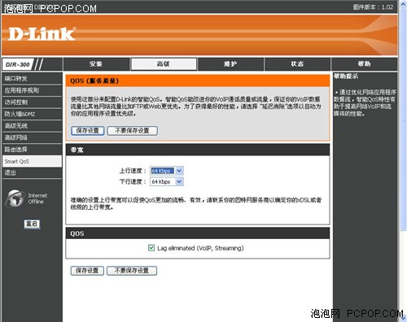Click the top 不要保存设置 don't save button
407x322 pixels.
click(132, 131)
